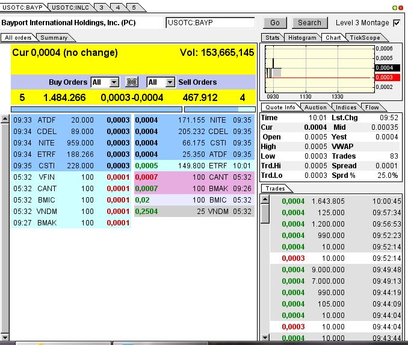Click the green circle icon at top right
The image size is (408, 345).
[x=395, y=8]
